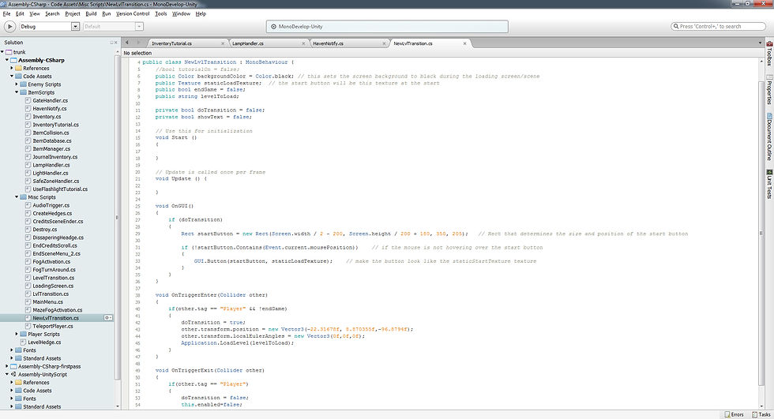Navigate back with the left arrow icon

(127, 43)
